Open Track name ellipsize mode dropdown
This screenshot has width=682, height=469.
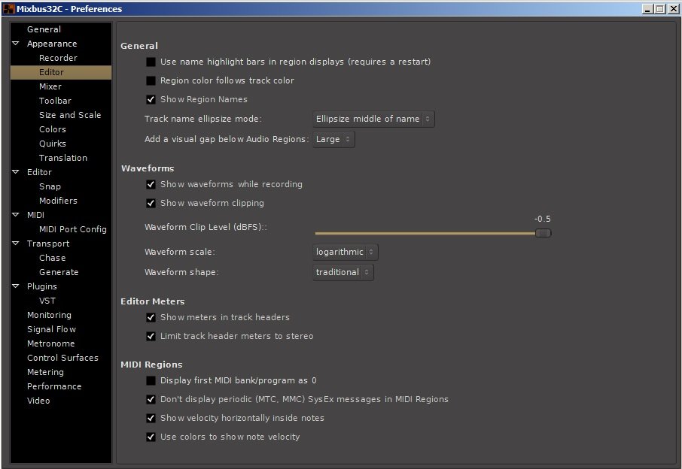(x=373, y=119)
